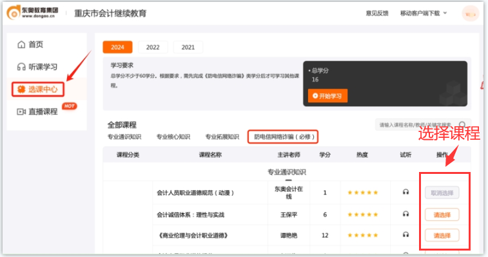The width and height of the screenshot is (488, 257).
Task: Click the 专业通识知识 section heading in table
Action: pos(287,172)
